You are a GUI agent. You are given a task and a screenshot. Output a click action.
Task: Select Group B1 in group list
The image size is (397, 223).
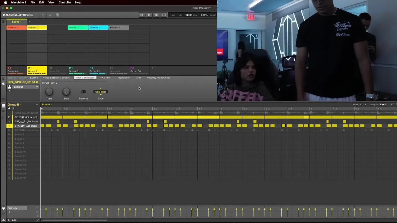[x=37, y=70]
